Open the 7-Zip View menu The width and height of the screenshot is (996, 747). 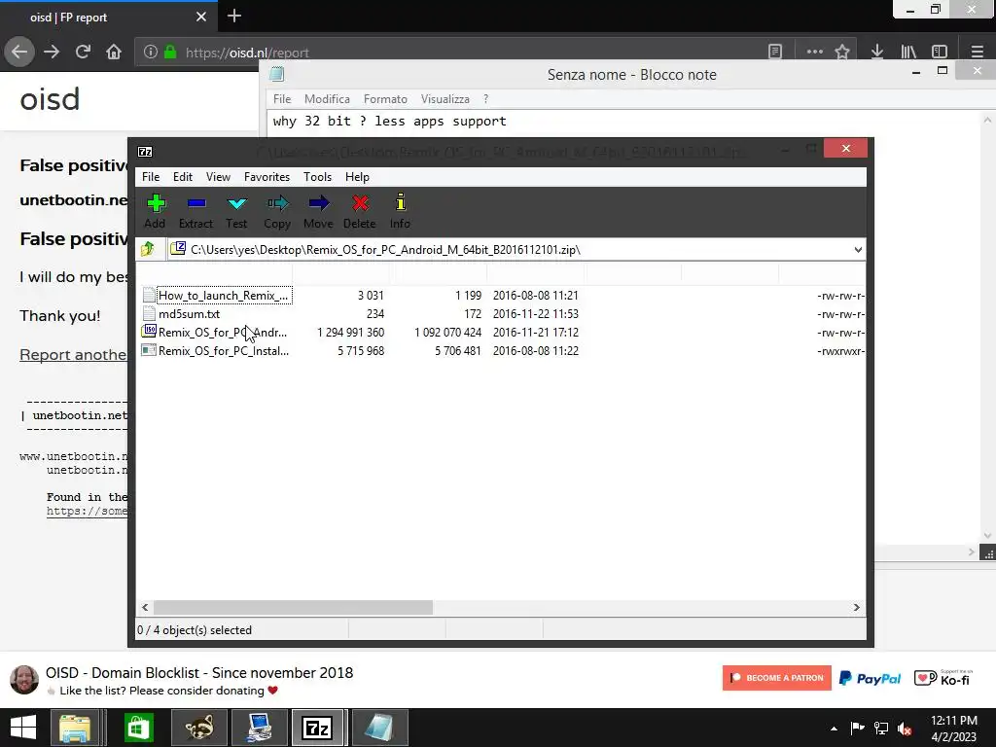tap(218, 177)
